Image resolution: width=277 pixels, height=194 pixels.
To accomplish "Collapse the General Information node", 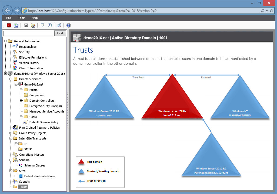I will coord(5,41).
